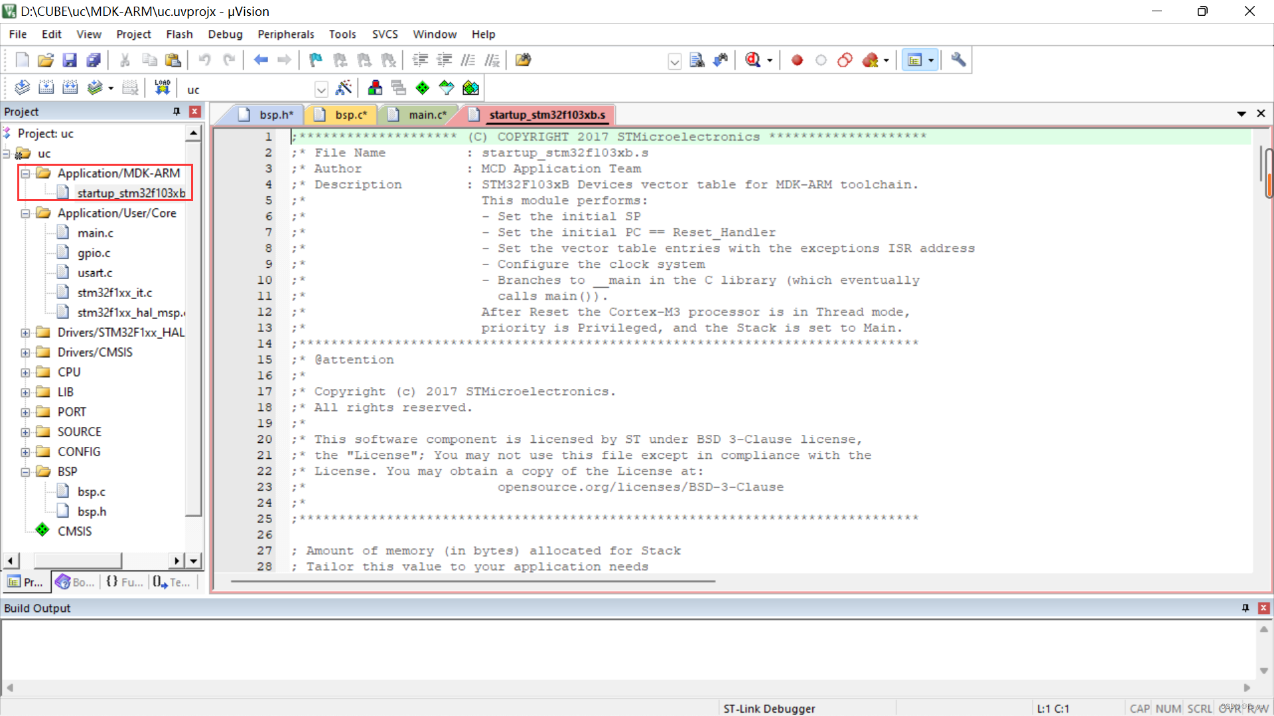The width and height of the screenshot is (1274, 716).
Task: Click the Download LOAD flash icon
Action: tap(163, 88)
